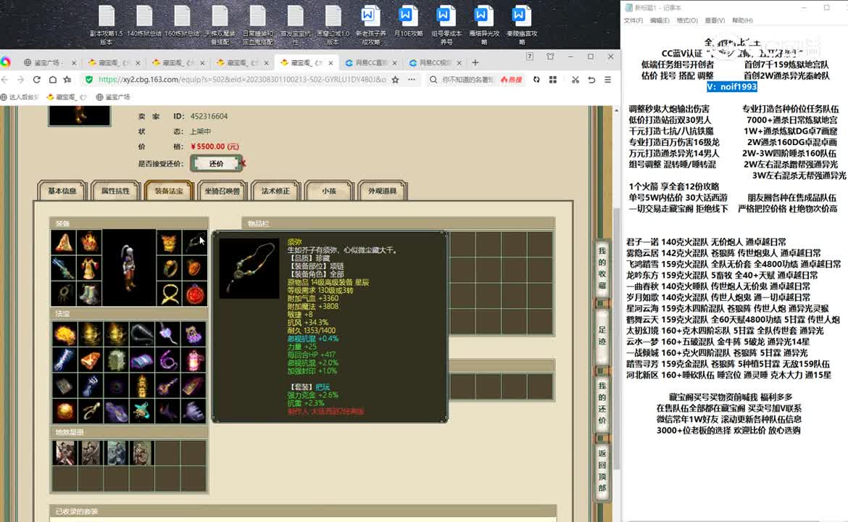Open the 140炼狱总结 desktop file
848x522 pixels.
pos(144,22)
